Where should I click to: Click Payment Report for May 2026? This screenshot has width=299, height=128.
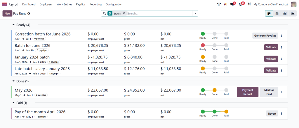248,92
